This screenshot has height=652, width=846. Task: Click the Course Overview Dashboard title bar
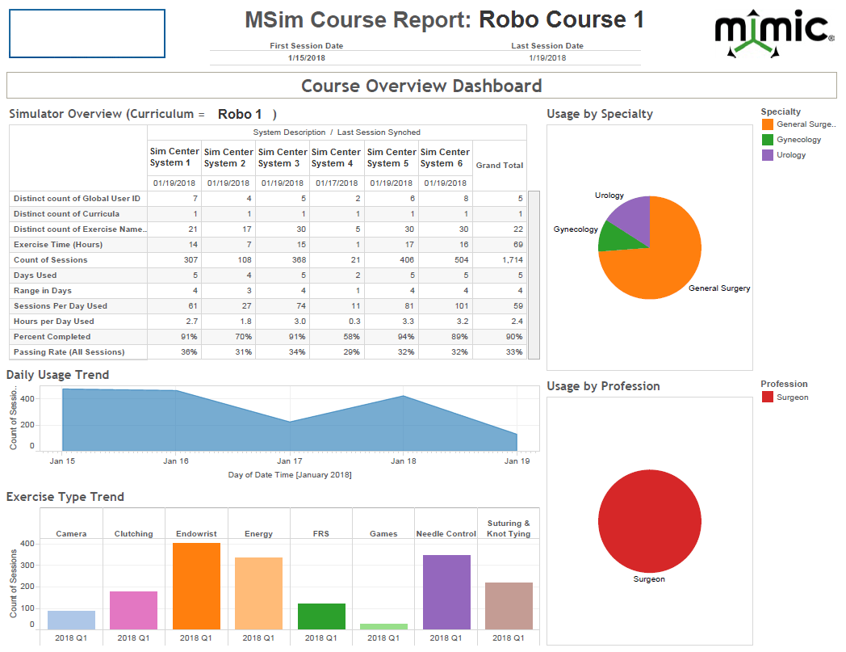[421, 86]
